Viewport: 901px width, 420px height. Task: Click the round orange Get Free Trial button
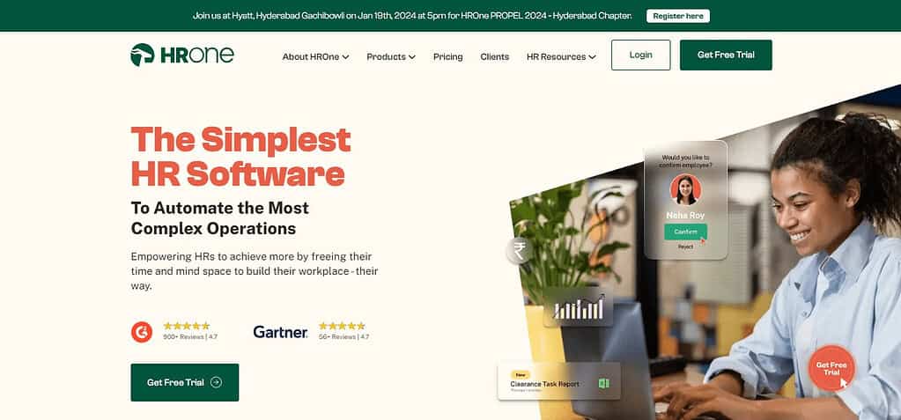pos(831,368)
